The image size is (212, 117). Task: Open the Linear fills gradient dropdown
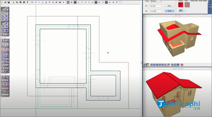pos(182,11)
